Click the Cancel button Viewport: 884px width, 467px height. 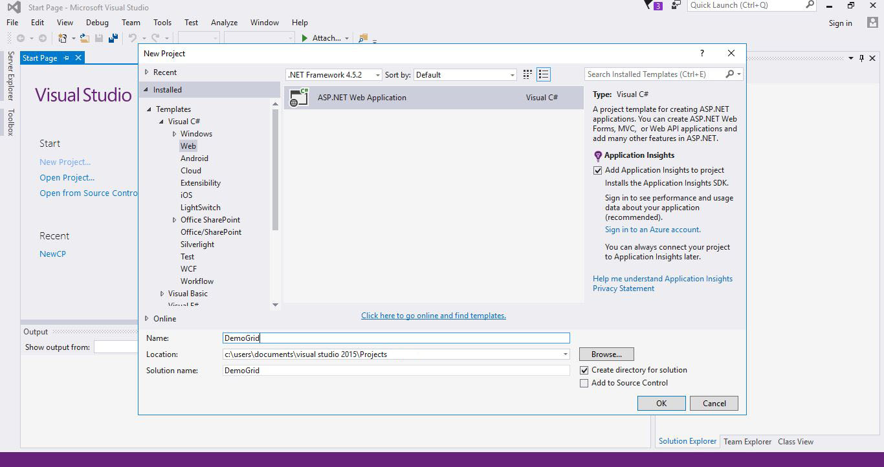point(714,404)
